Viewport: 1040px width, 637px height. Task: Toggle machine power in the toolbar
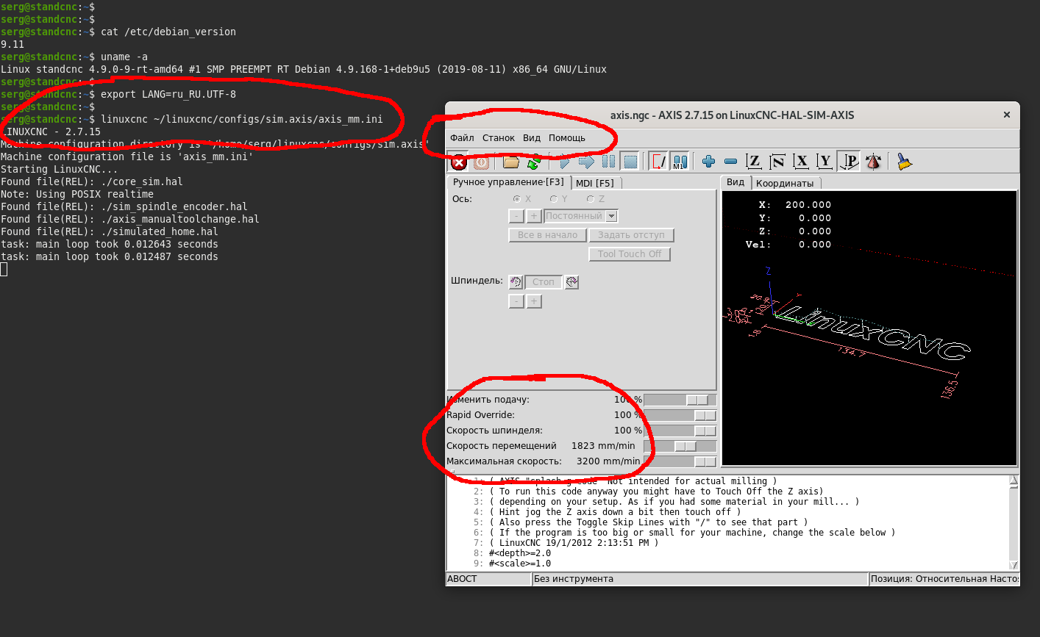pos(481,162)
